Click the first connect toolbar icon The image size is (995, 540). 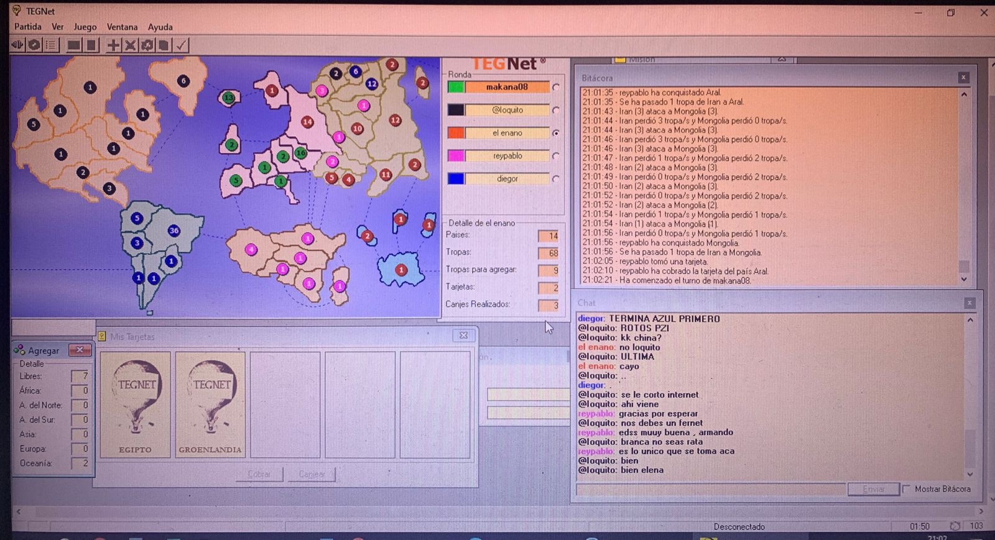pos(17,45)
